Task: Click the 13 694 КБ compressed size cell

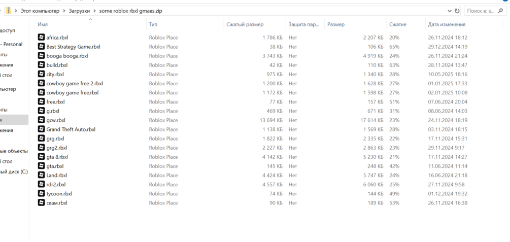Action: [x=271, y=120]
